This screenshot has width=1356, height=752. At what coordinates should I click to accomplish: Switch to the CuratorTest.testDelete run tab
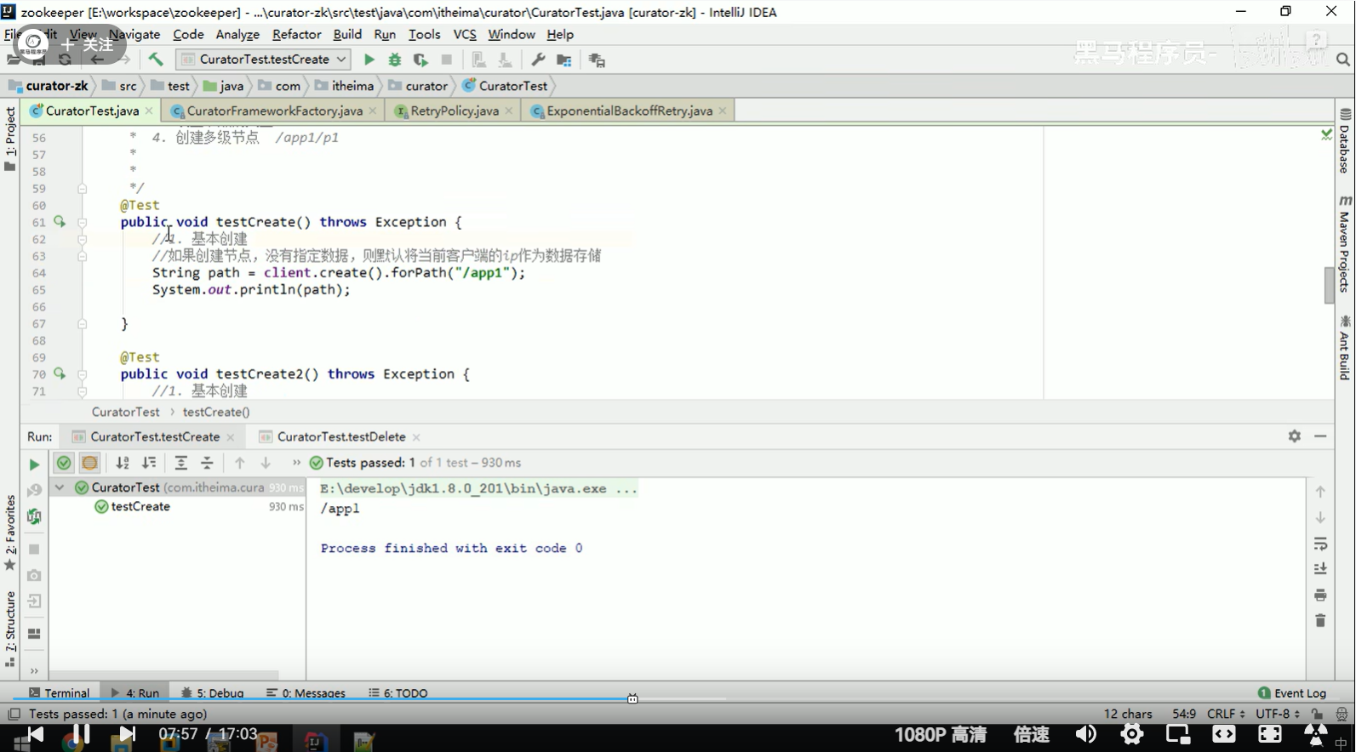340,436
